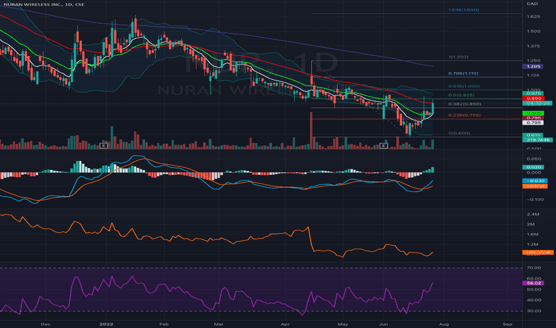556x328 pixels.
Task: Select the red 0.236(0.755) Fibonacci label
Action: tap(464, 115)
